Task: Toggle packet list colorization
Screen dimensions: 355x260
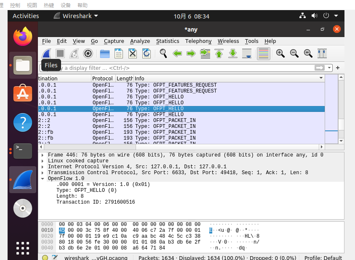Action: [x=264, y=53]
